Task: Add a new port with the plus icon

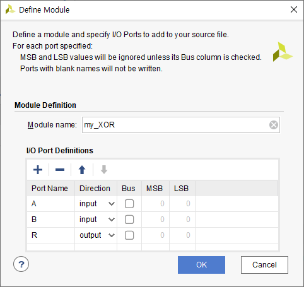Action: 38,170
